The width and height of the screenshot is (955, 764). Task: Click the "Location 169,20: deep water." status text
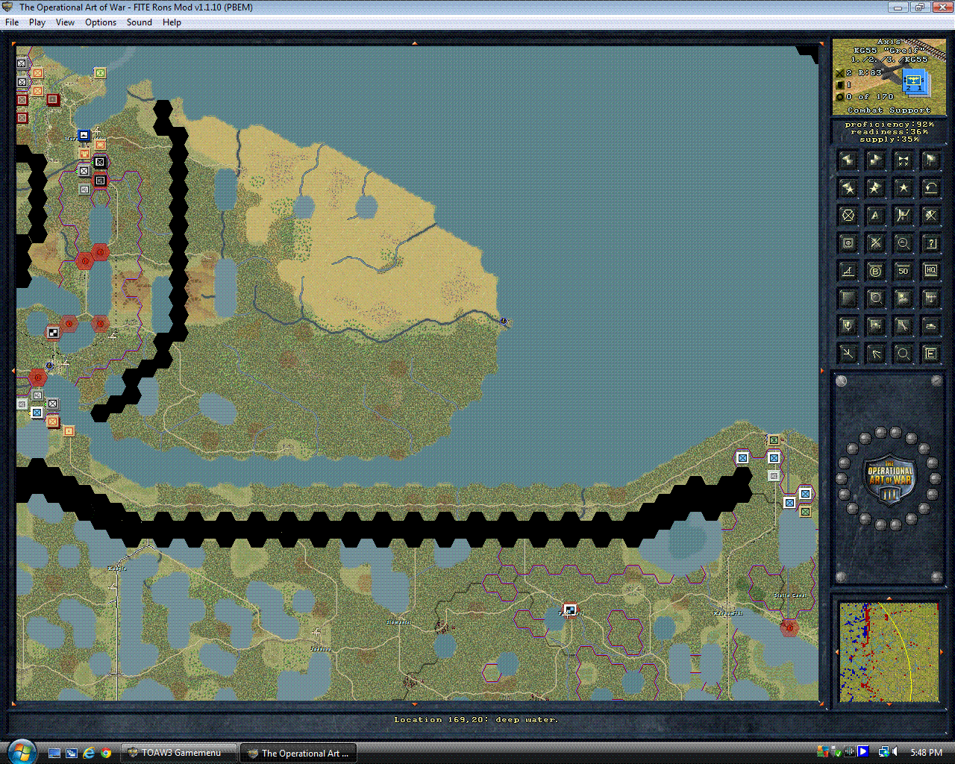point(476,720)
